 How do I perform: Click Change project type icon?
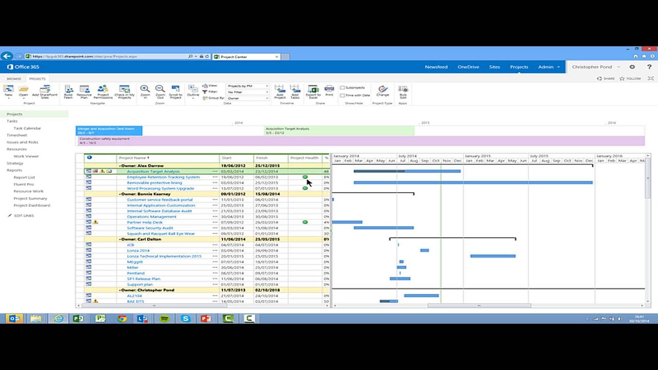pyautogui.click(x=382, y=90)
